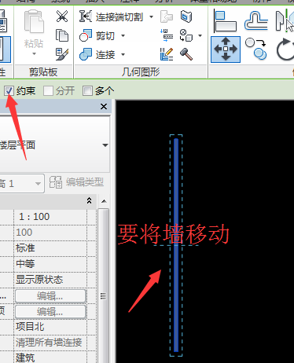Check the 分开 disjoin checkbox
Viewport: 294px width, 363px height.
[x=48, y=91]
